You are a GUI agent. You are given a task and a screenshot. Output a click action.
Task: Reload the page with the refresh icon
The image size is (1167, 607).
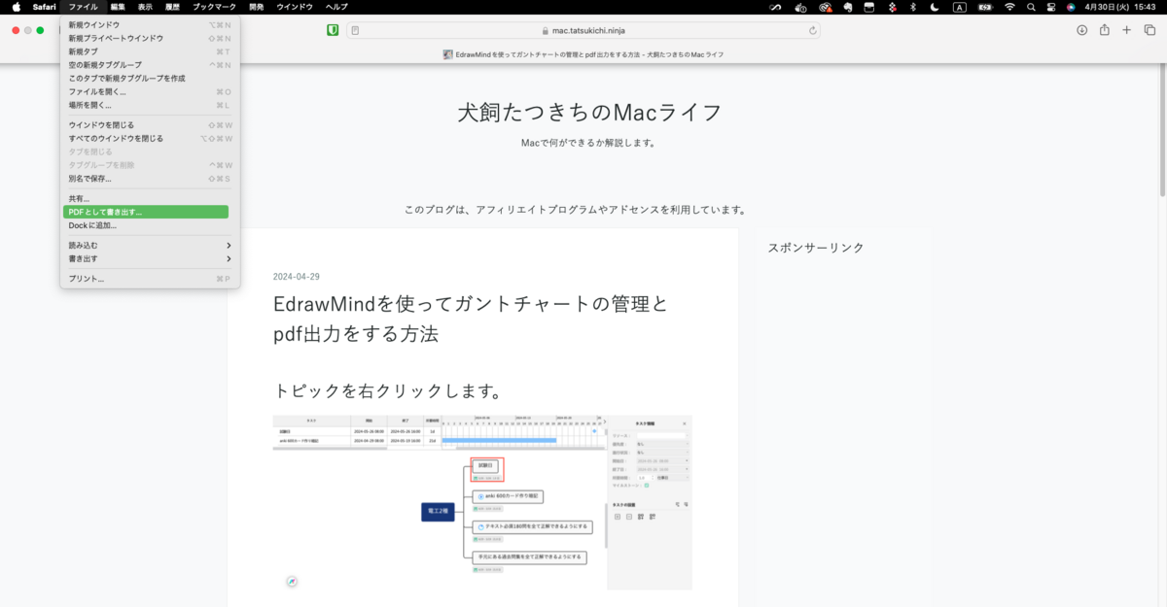pyautogui.click(x=812, y=30)
